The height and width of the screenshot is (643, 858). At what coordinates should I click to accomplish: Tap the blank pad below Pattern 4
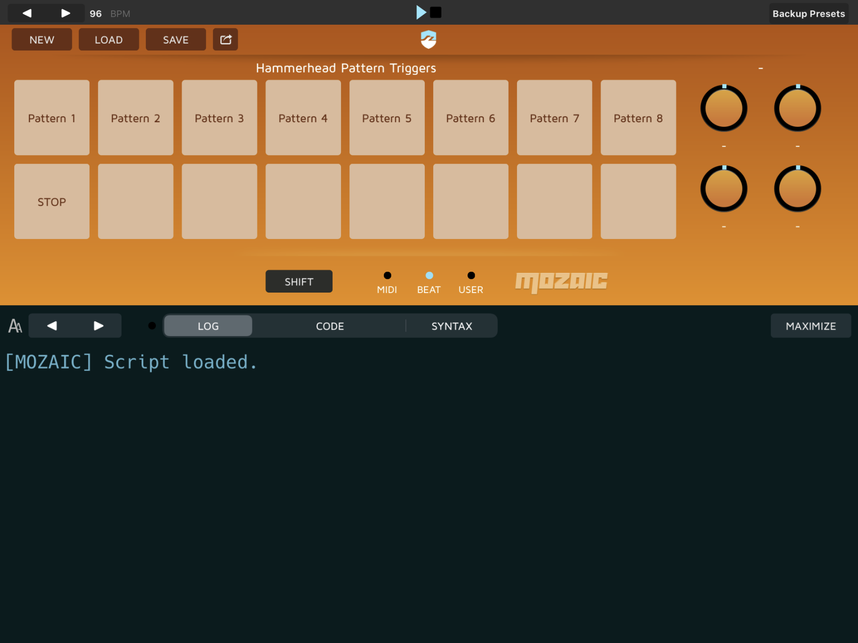pyautogui.click(x=303, y=201)
